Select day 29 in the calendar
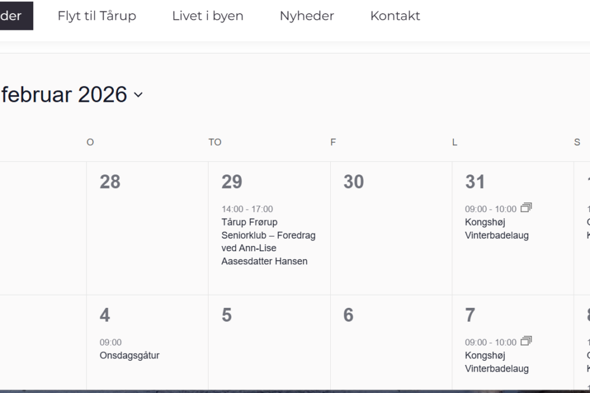 232,182
